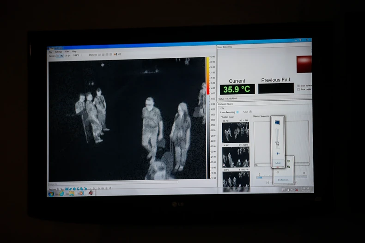Screen dimensions: 365x243
Task: Open the View menu
Action: 67,52
